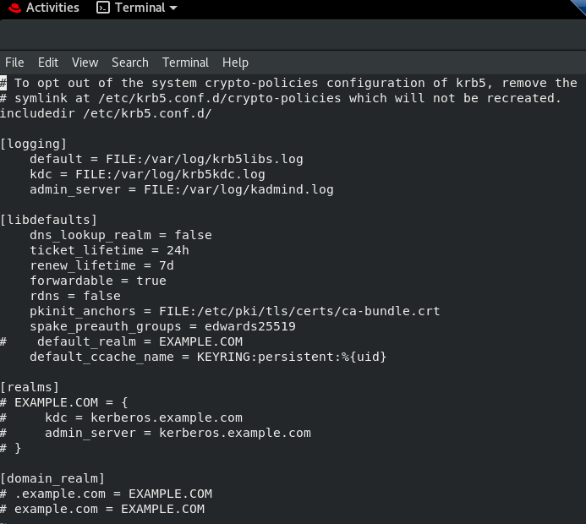Image resolution: width=586 pixels, height=524 pixels.
Task: Open the File menu
Action: tap(14, 63)
